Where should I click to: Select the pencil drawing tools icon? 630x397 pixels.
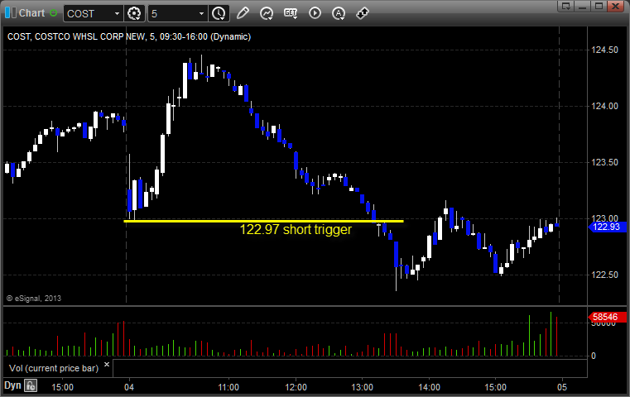point(243,13)
